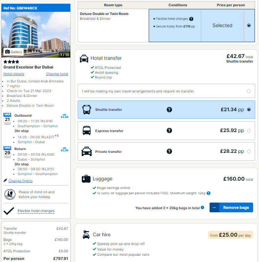Open info icon for added 20kg bags

(x=202, y=207)
